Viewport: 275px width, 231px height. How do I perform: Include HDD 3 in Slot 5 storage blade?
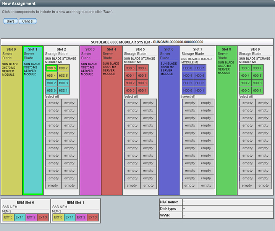tap(142, 83)
